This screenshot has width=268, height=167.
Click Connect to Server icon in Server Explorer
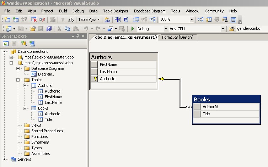(32, 44)
